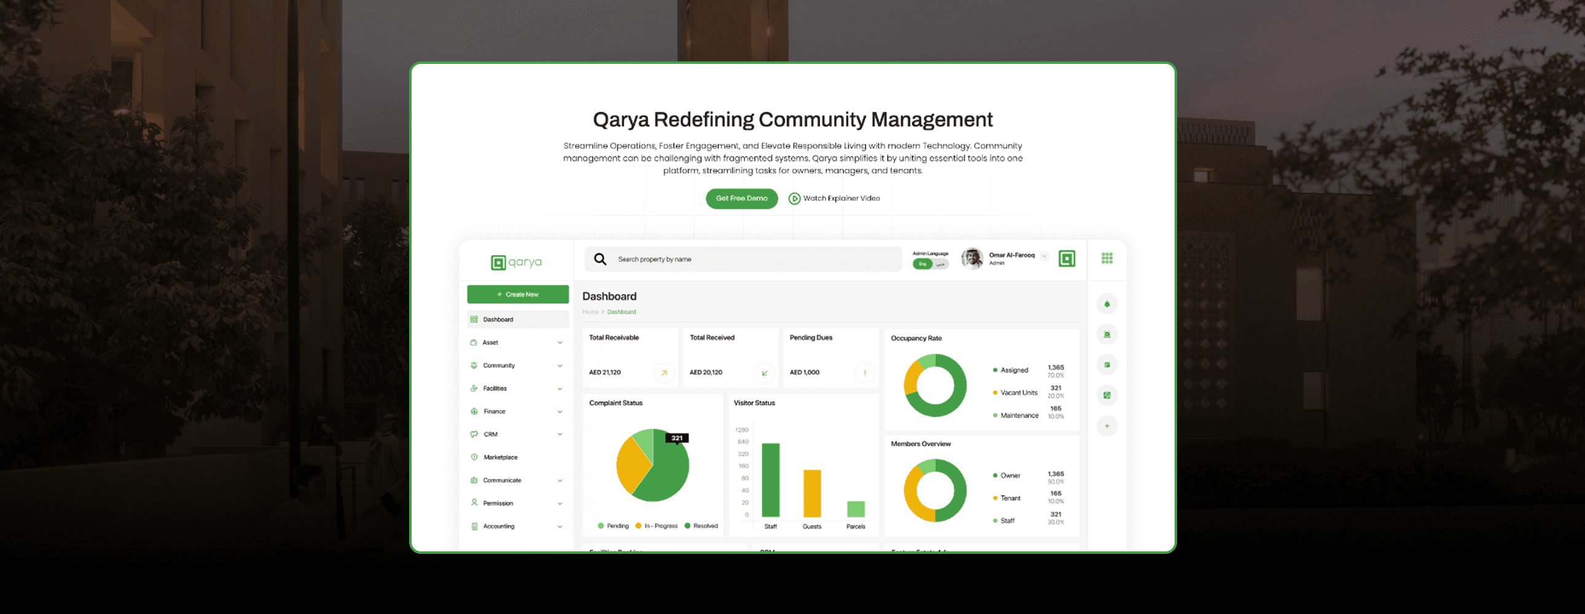This screenshot has height=614, width=1585.
Task: Click the apps grid icon
Action: coord(1106,258)
